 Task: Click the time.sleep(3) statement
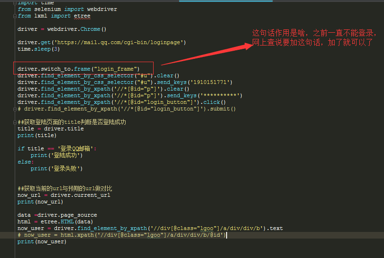[x=38, y=49]
